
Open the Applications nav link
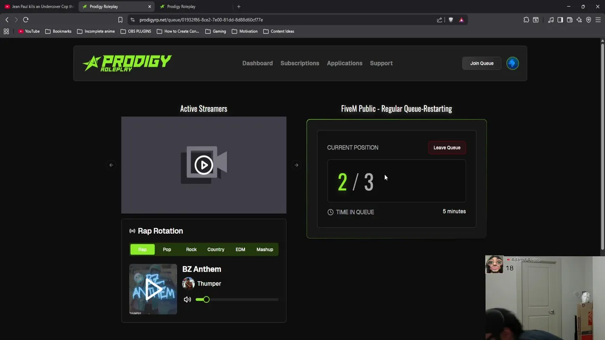coord(345,63)
